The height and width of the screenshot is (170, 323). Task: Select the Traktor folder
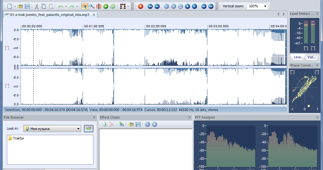pos(16,138)
